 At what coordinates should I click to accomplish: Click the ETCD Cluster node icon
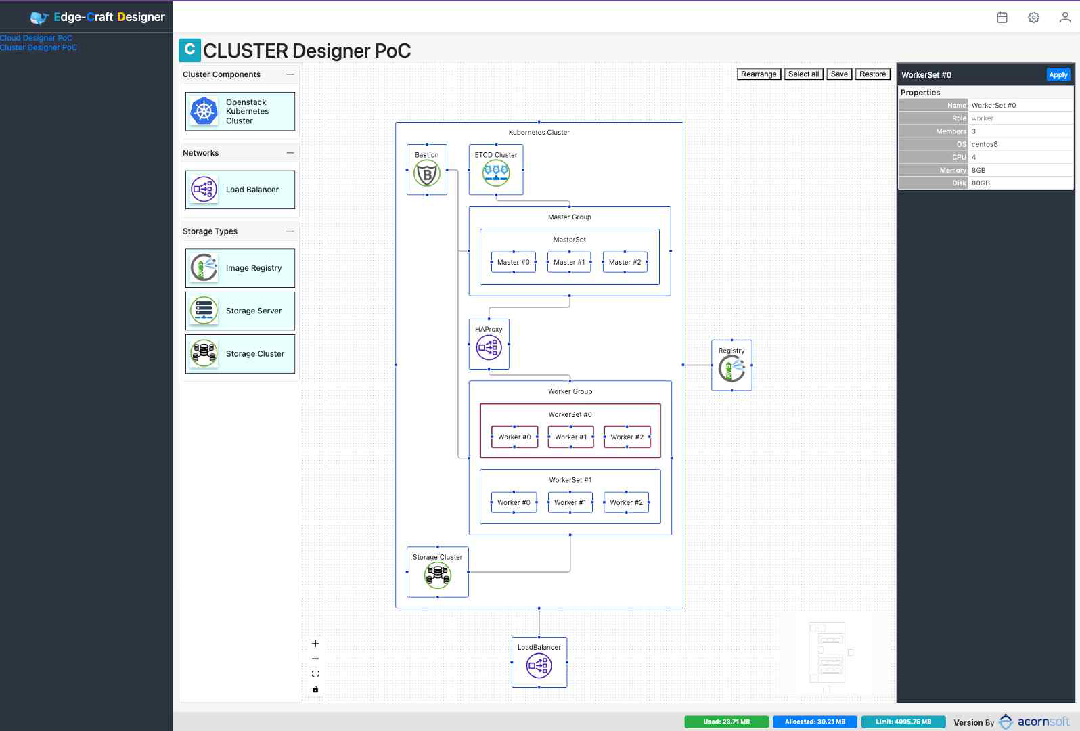[496, 174]
